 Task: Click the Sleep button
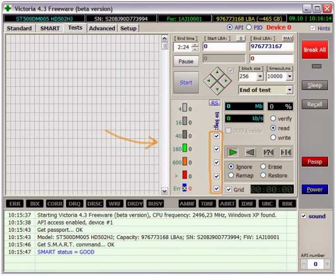(x=315, y=85)
